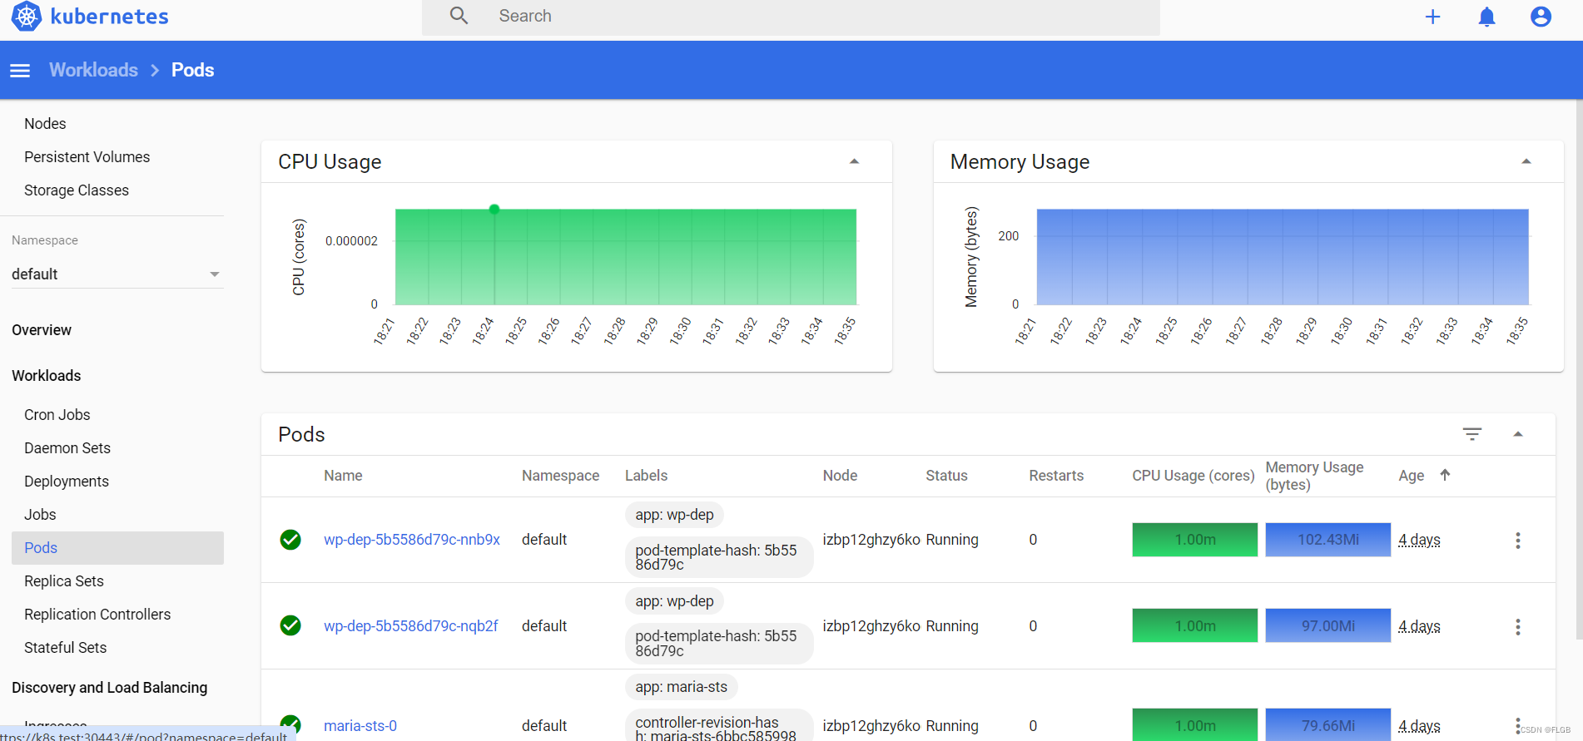Open Cron Jobs in sidebar
1583x741 pixels.
pos(57,415)
